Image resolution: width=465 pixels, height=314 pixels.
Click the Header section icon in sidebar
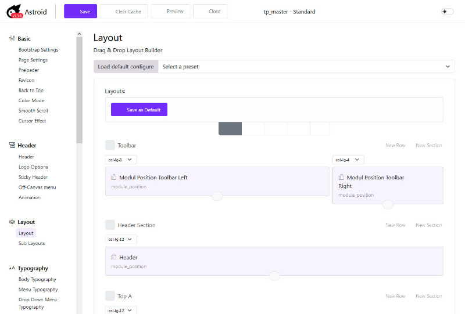click(x=12, y=146)
